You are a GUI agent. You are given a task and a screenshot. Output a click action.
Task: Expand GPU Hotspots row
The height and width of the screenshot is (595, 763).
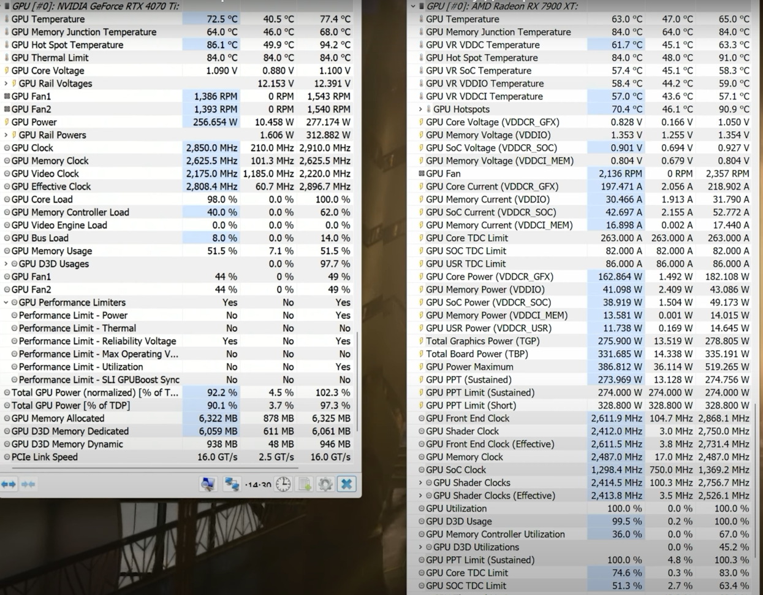(x=420, y=109)
